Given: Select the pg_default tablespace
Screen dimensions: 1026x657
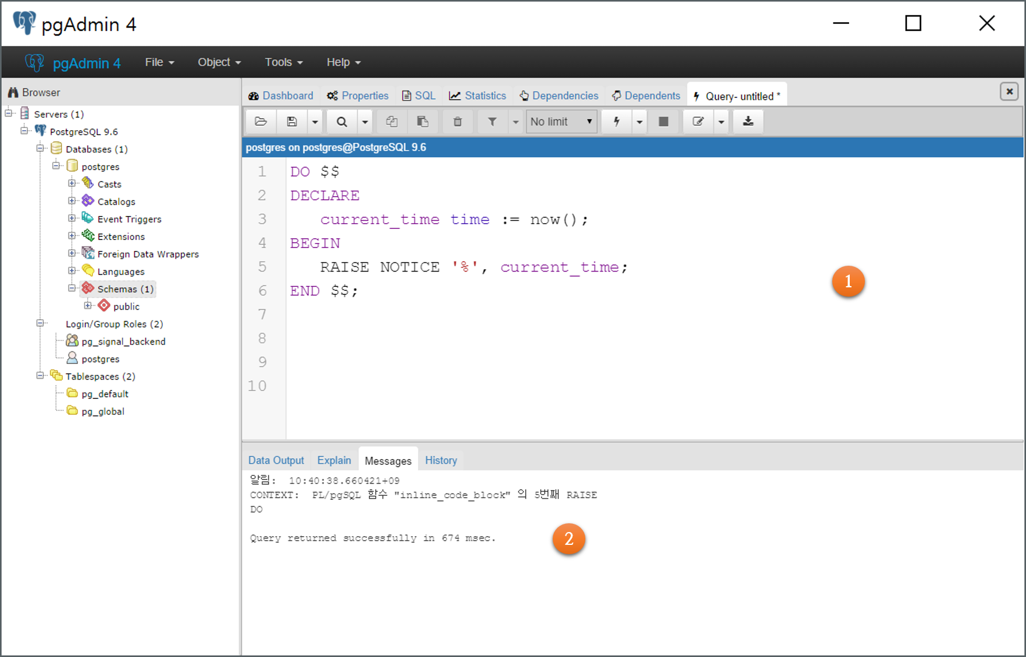Looking at the screenshot, I should click(104, 394).
